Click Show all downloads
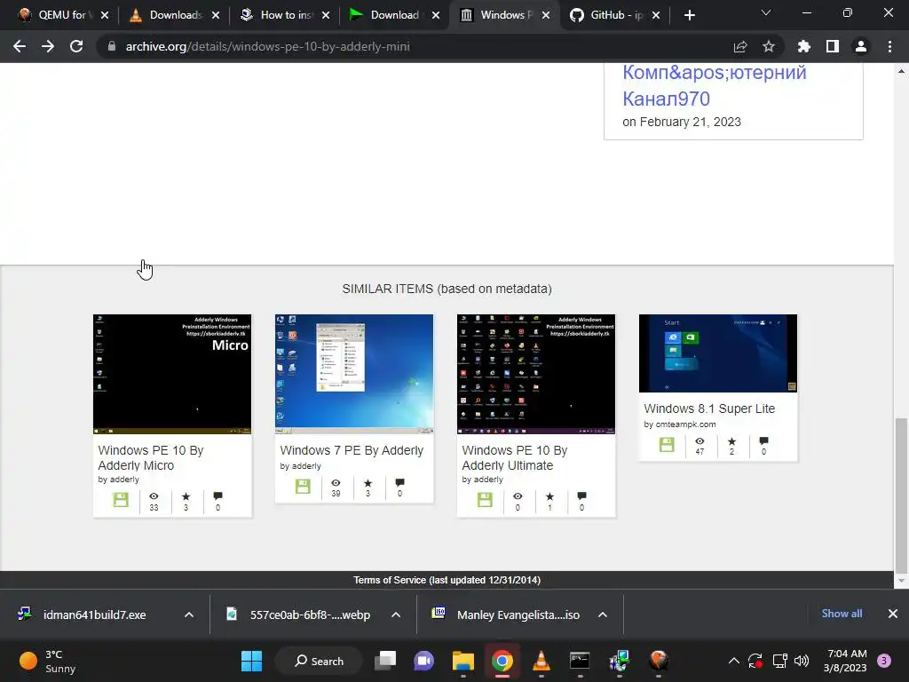 (x=842, y=614)
